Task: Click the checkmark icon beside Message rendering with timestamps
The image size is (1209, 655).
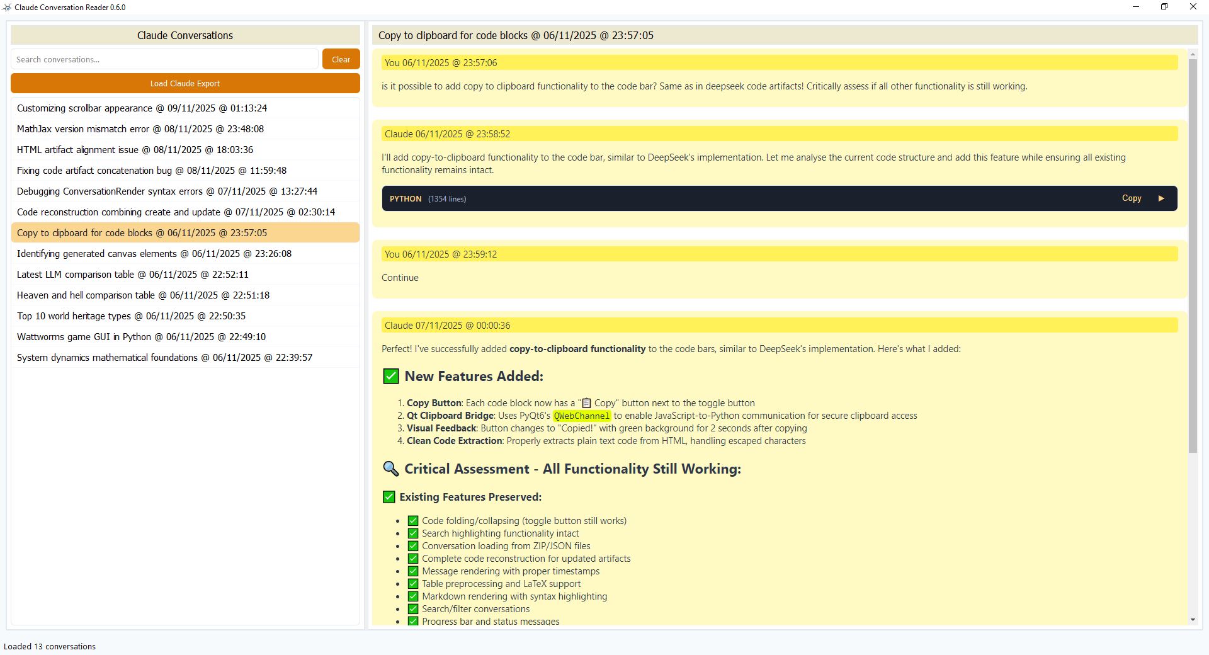Action: tap(412, 571)
